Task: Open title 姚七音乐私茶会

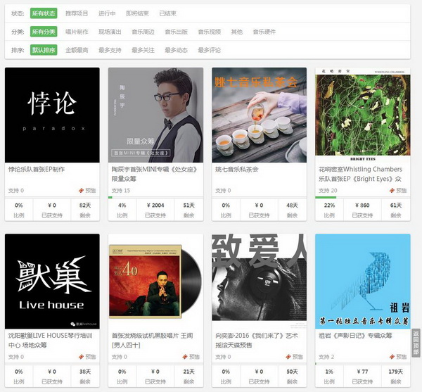Action: click(x=236, y=169)
